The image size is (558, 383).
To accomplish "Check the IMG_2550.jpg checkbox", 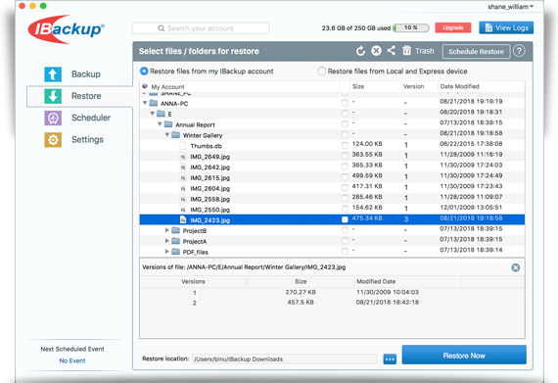I will [x=345, y=209].
